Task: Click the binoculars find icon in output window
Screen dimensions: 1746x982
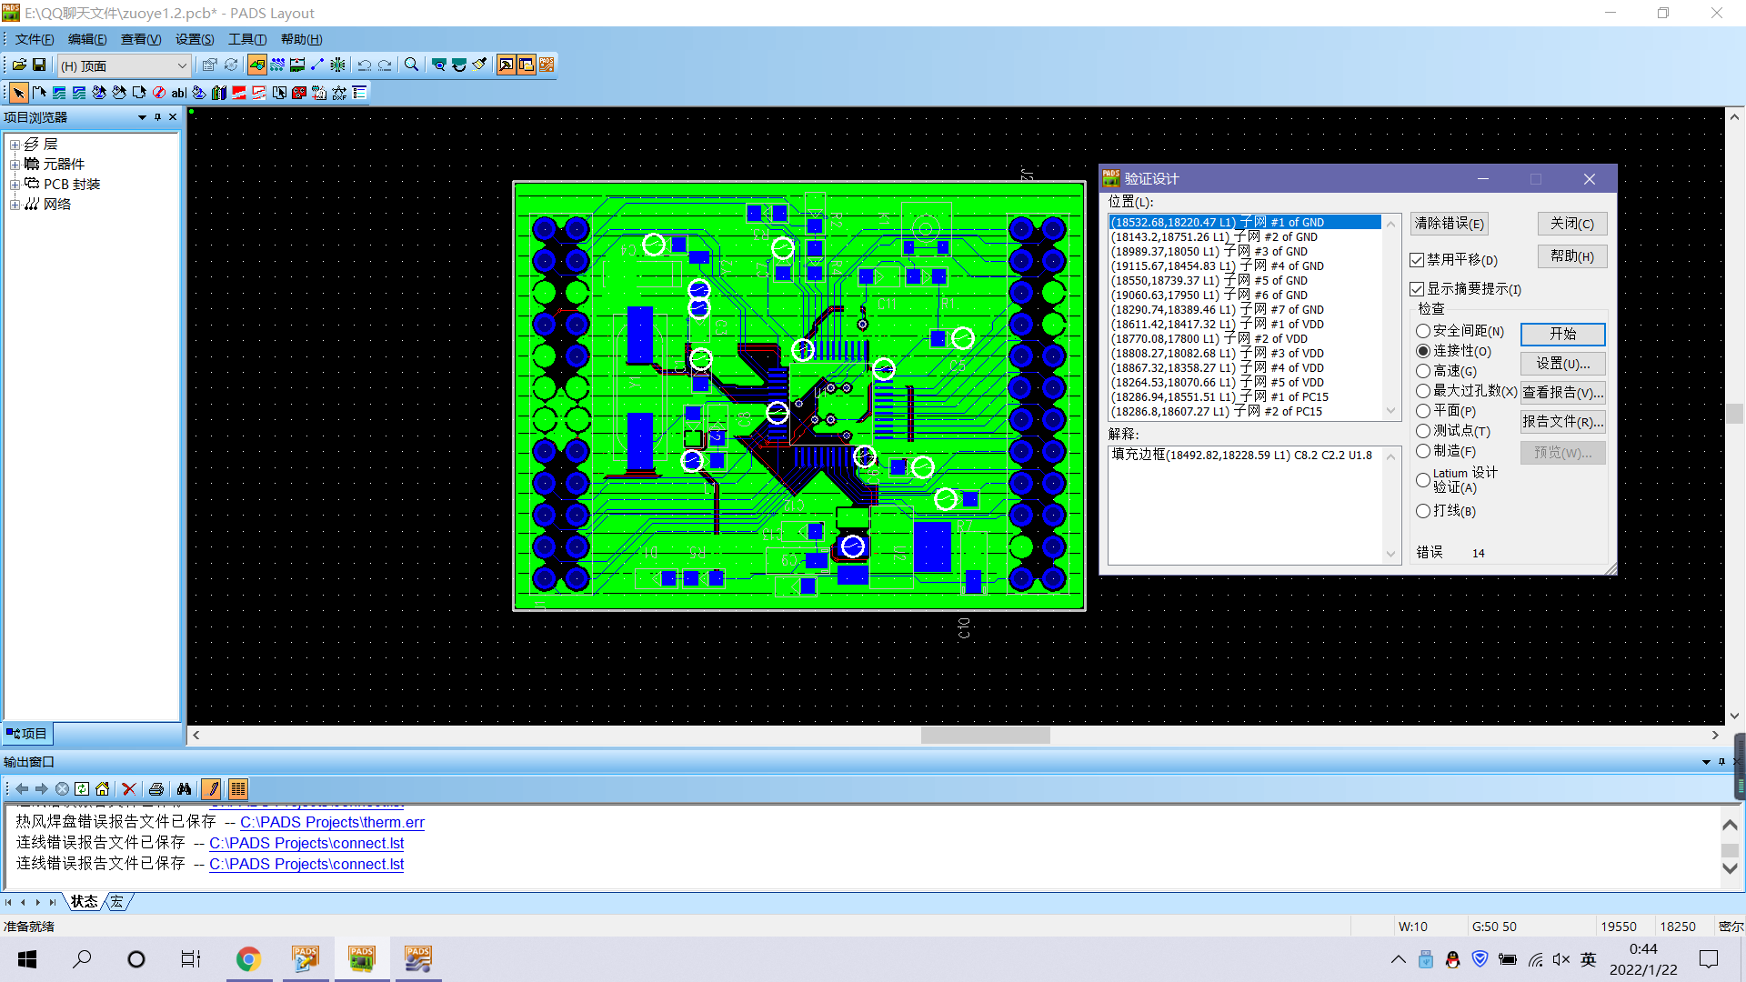Action: (x=184, y=789)
